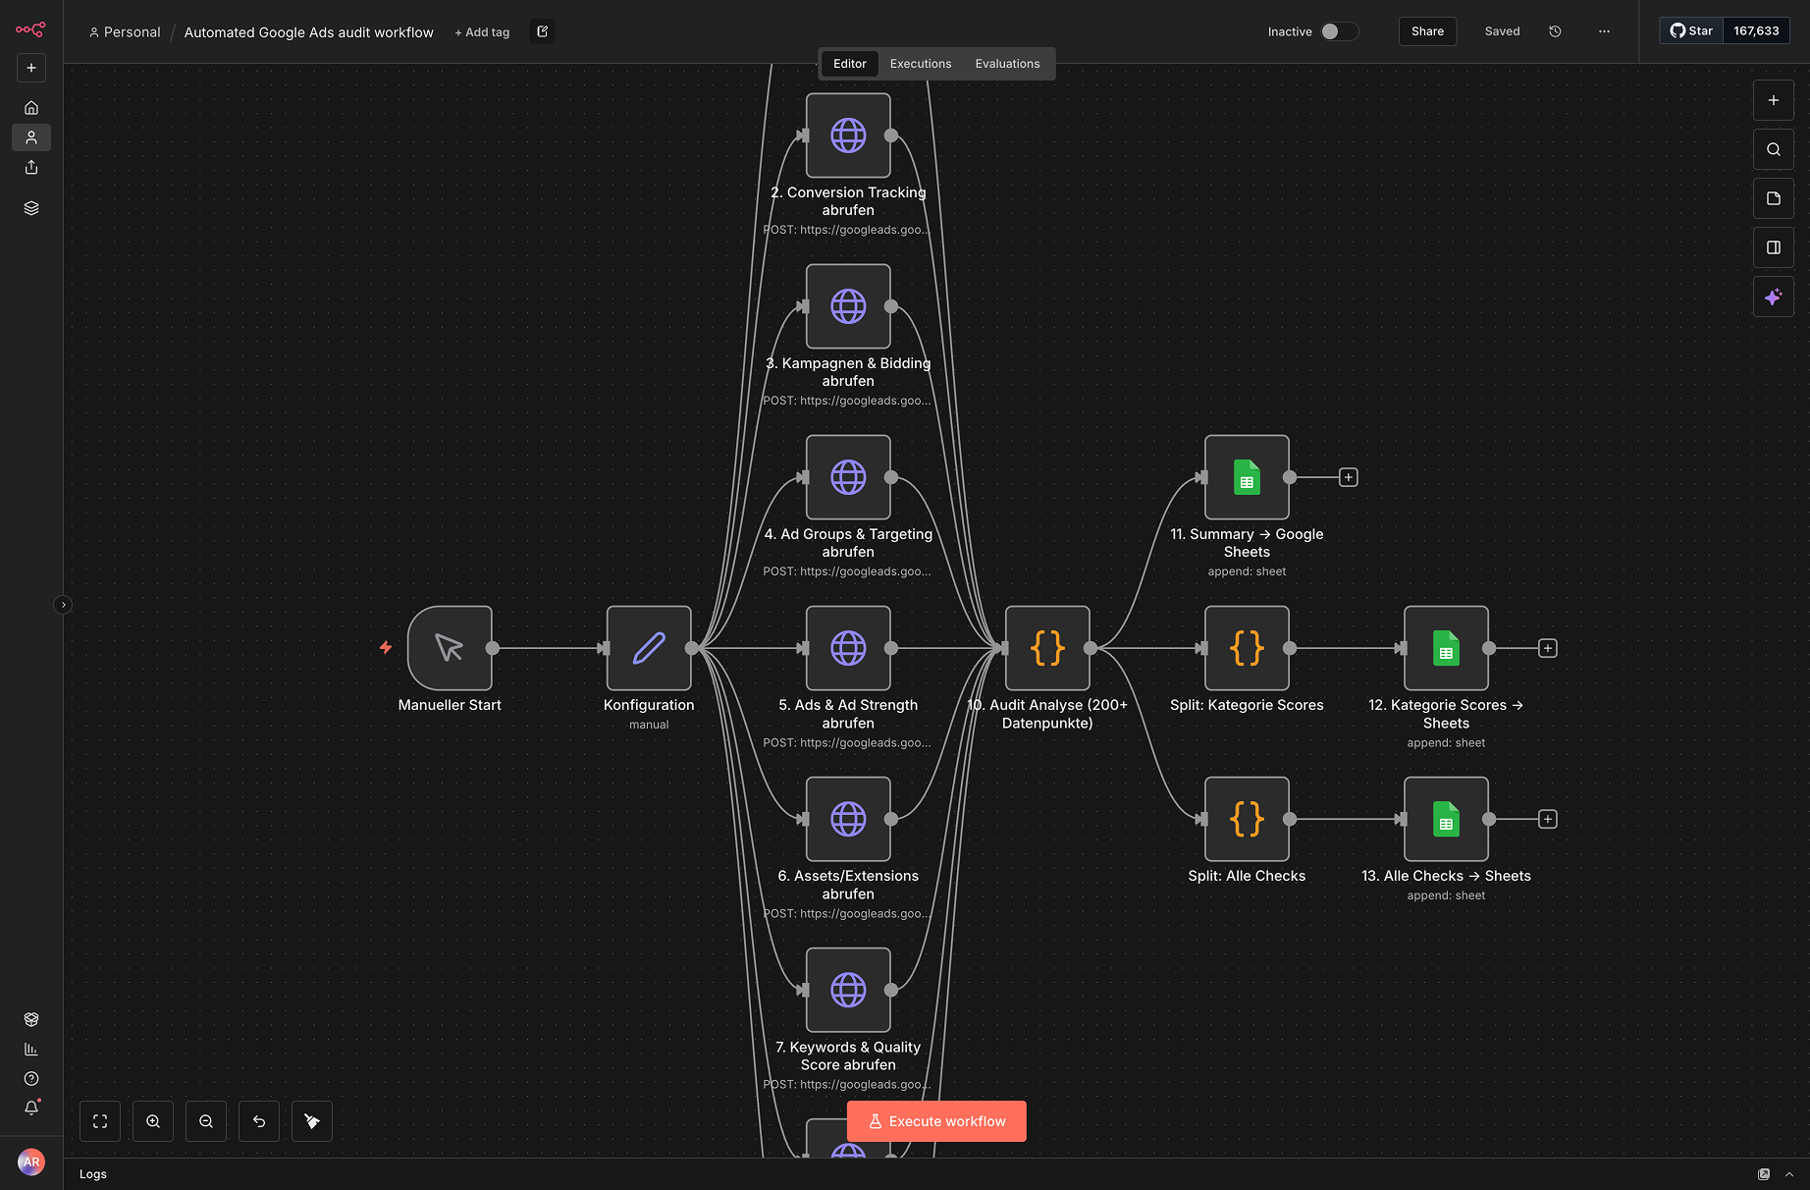Click the Share button
This screenshot has width=1810, height=1190.
click(1427, 31)
